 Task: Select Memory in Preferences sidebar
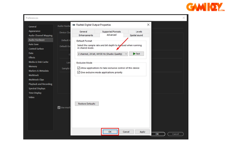[33, 66]
